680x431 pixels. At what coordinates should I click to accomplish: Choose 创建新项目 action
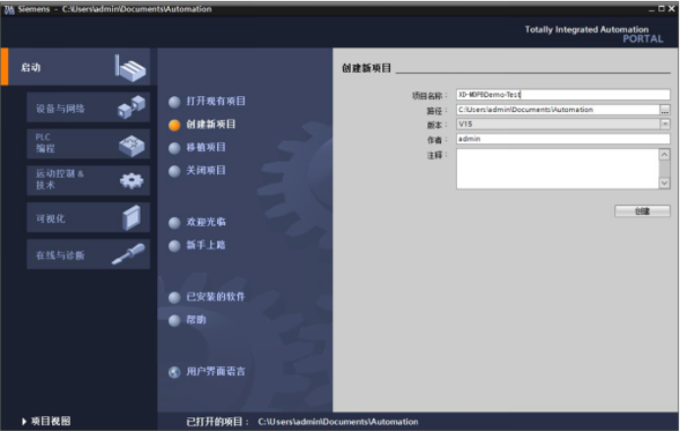pos(210,125)
